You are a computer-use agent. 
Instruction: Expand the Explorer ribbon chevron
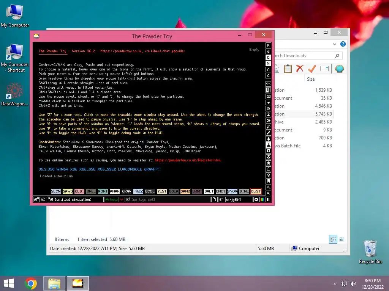(335, 44)
